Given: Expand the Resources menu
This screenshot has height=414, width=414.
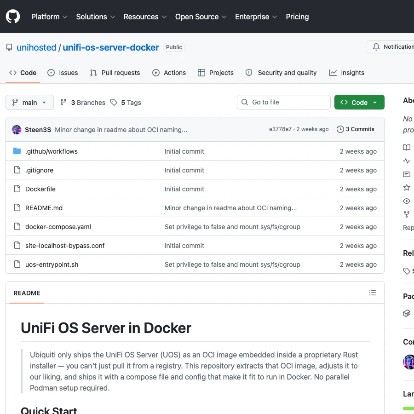Looking at the screenshot, I should (x=145, y=17).
